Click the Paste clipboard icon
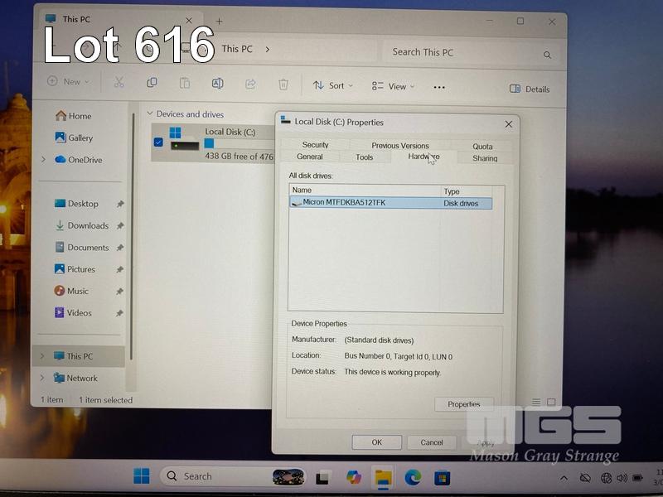The height and width of the screenshot is (497, 663). tap(184, 83)
